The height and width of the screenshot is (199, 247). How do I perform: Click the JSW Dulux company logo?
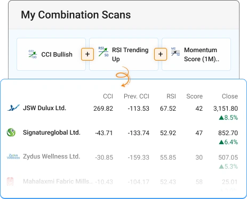click(x=13, y=107)
